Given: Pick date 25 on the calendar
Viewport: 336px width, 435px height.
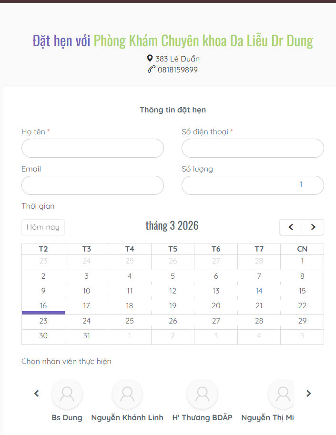Looking at the screenshot, I should point(130,321).
